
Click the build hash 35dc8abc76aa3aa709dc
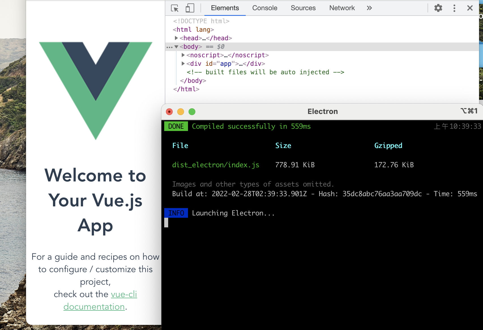tap(382, 194)
